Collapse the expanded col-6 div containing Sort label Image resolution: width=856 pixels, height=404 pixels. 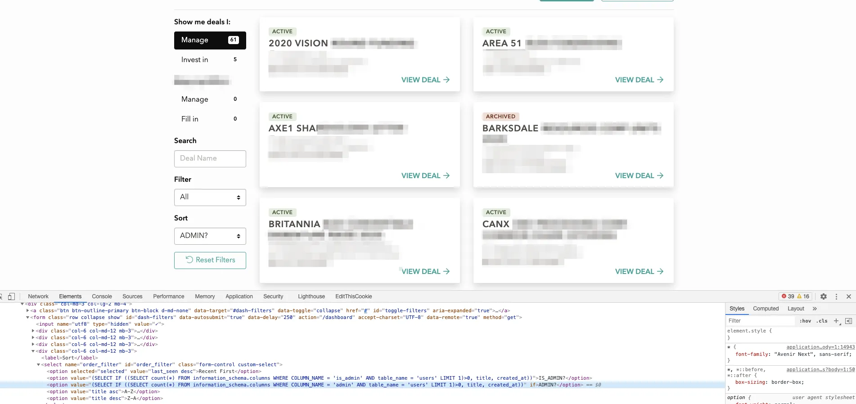click(x=33, y=351)
